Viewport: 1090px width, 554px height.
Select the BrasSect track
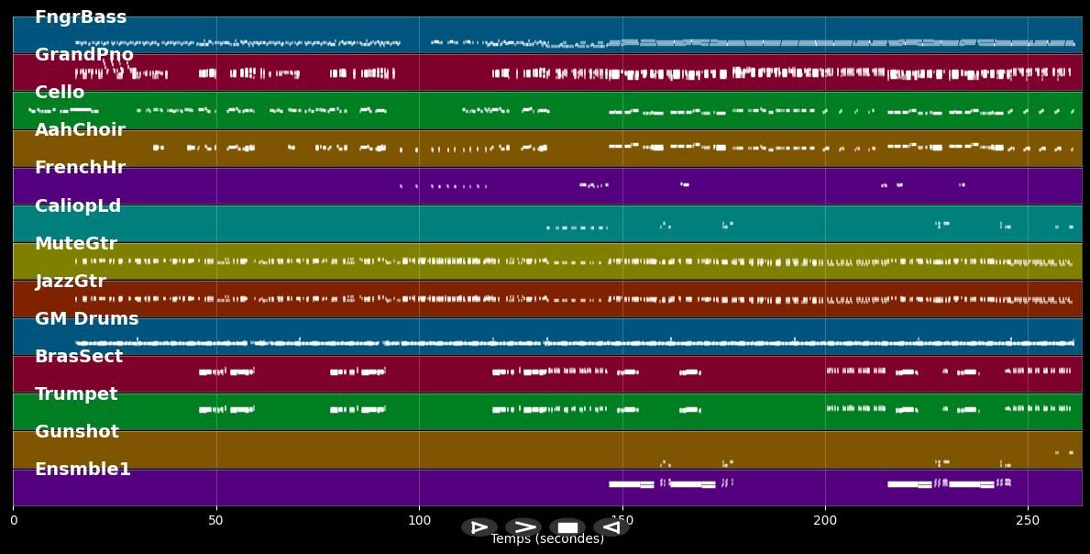click(x=78, y=356)
